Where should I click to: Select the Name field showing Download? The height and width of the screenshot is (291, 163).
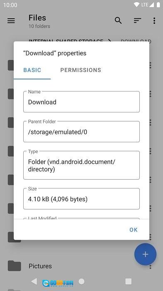(81, 102)
